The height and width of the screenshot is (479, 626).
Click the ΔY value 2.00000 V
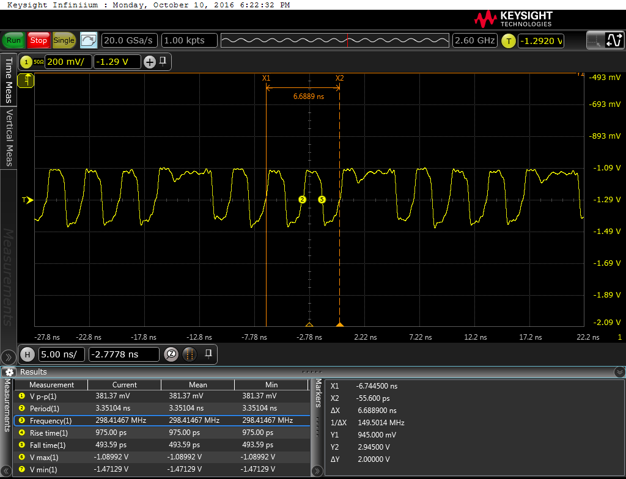coord(374,459)
